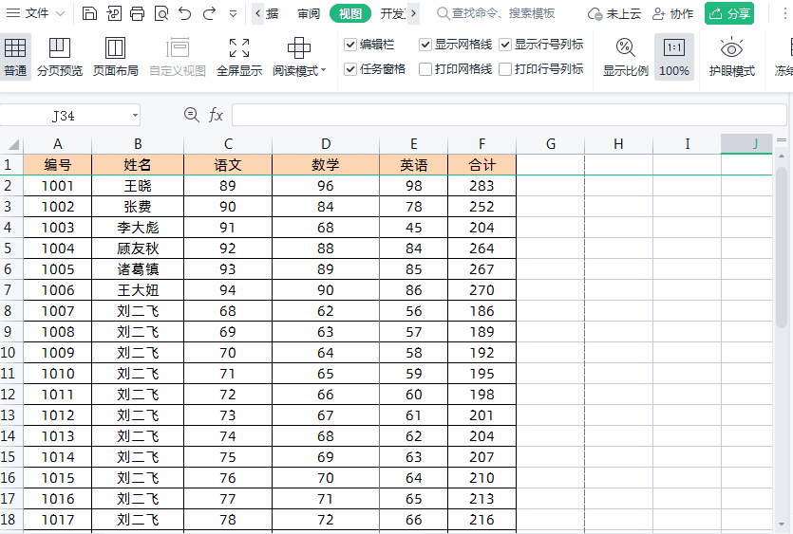
Task: Click the split handle above the scrollbar
Action: pyautogui.click(x=782, y=140)
